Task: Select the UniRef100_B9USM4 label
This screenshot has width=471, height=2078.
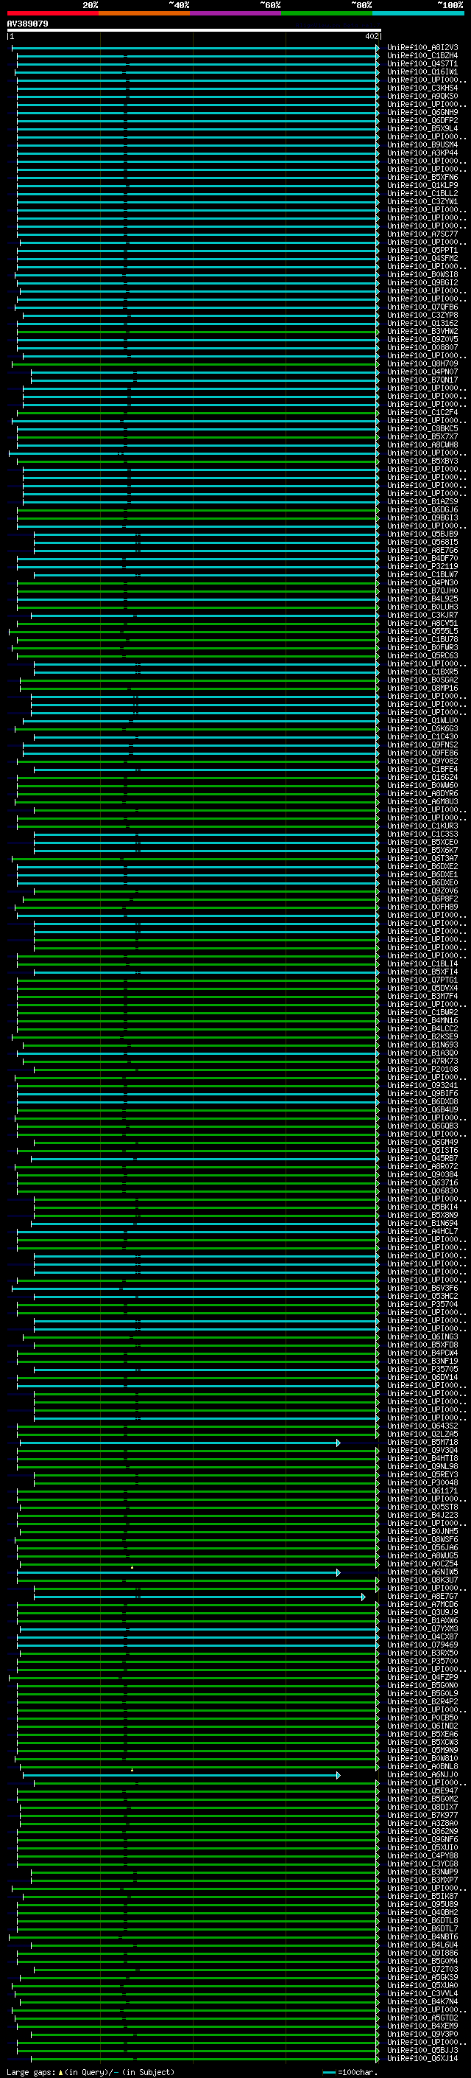Action: pyautogui.click(x=422, y=144)
